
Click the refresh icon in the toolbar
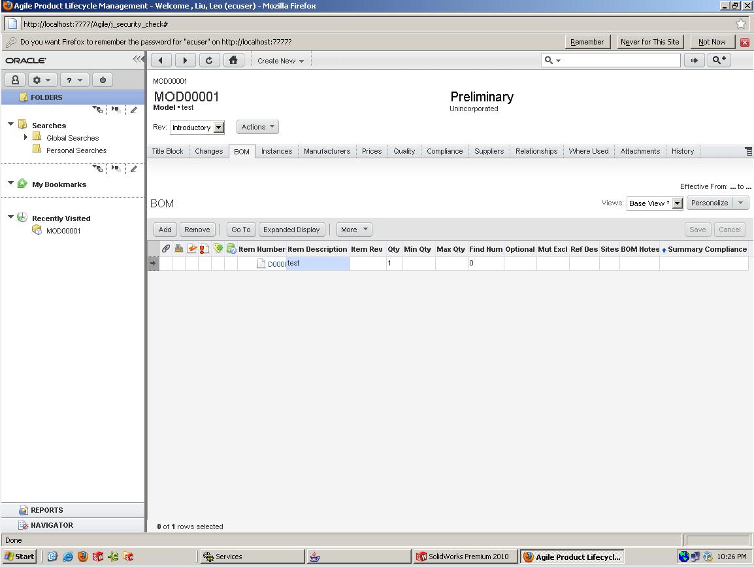click(x=209, y=61)
